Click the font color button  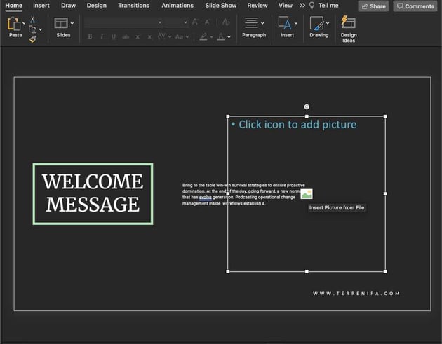222,36
